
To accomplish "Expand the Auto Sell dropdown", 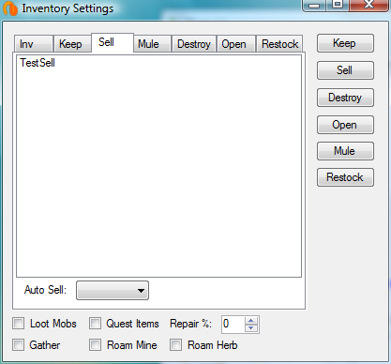I will click(113, 291).
